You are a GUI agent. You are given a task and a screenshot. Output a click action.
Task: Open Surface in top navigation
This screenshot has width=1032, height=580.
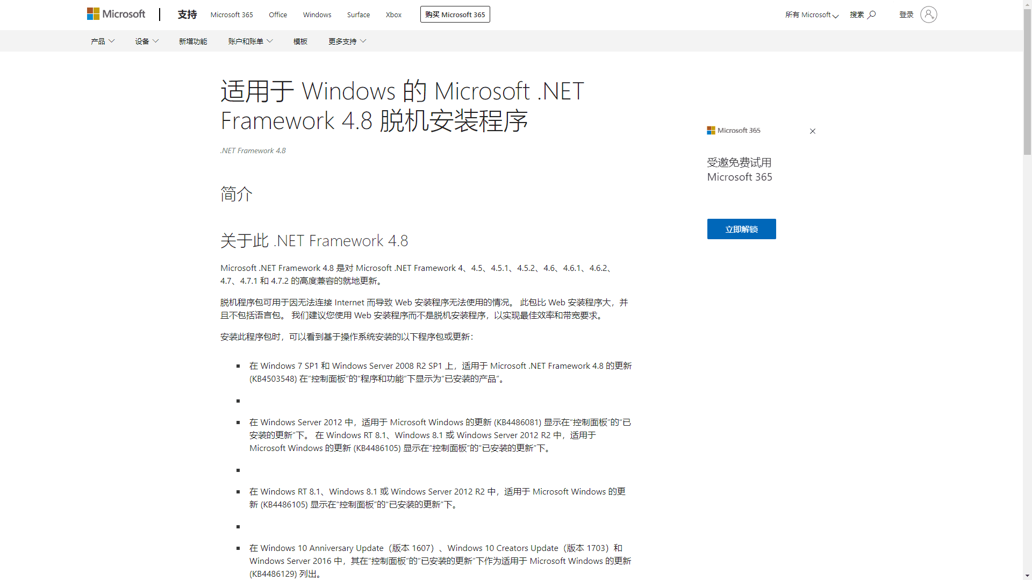[359, 15]
